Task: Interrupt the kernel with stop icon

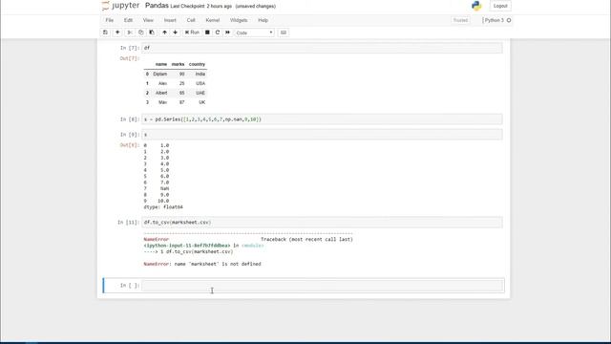Action: 207,32
